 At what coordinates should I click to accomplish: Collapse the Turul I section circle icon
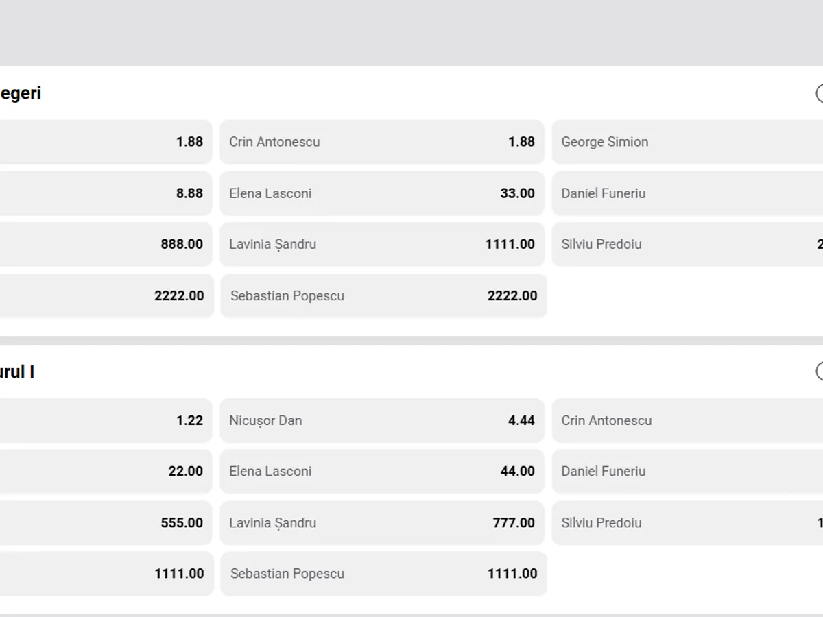point(820,372)
